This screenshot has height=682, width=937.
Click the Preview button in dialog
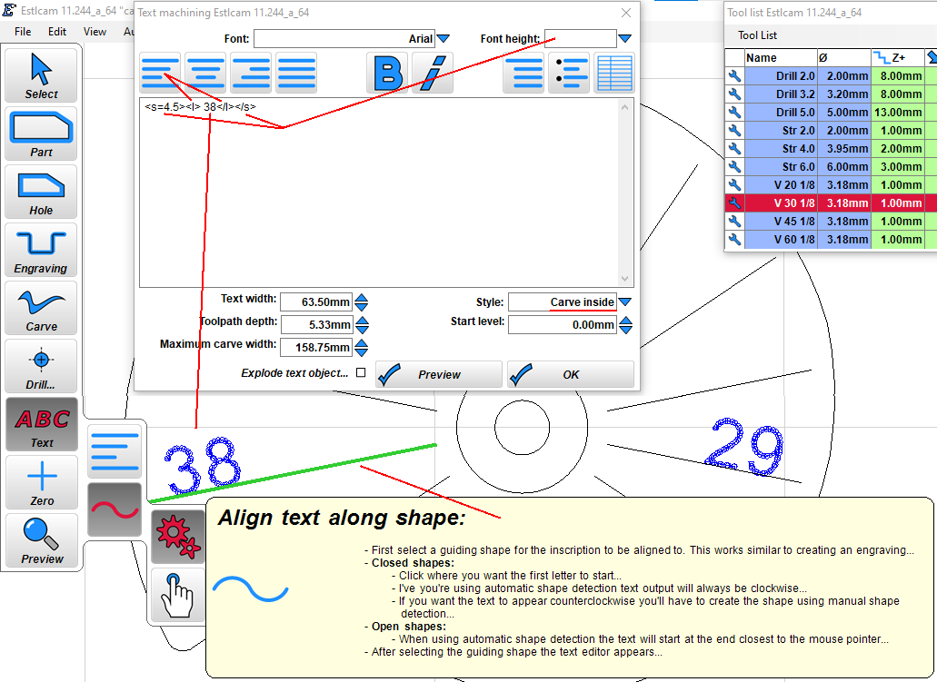439,374
